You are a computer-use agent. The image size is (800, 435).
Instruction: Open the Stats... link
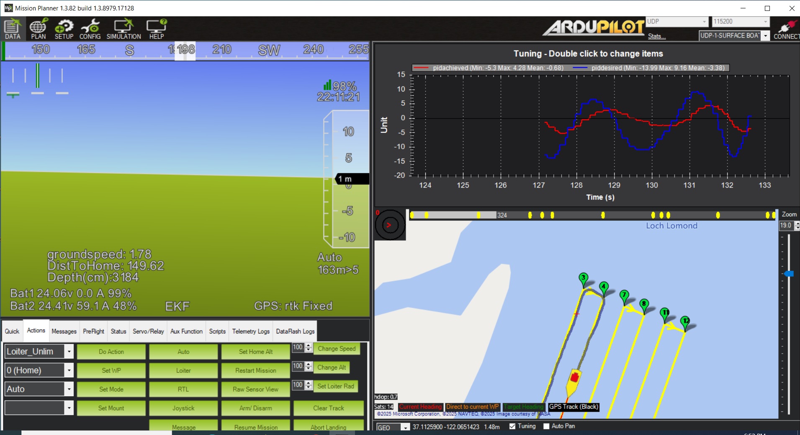point(657,36)
